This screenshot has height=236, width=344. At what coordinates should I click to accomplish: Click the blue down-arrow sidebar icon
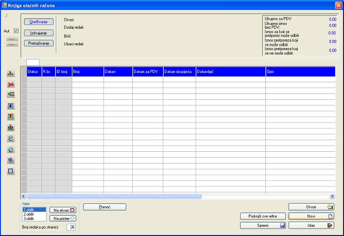coord(11,106)
